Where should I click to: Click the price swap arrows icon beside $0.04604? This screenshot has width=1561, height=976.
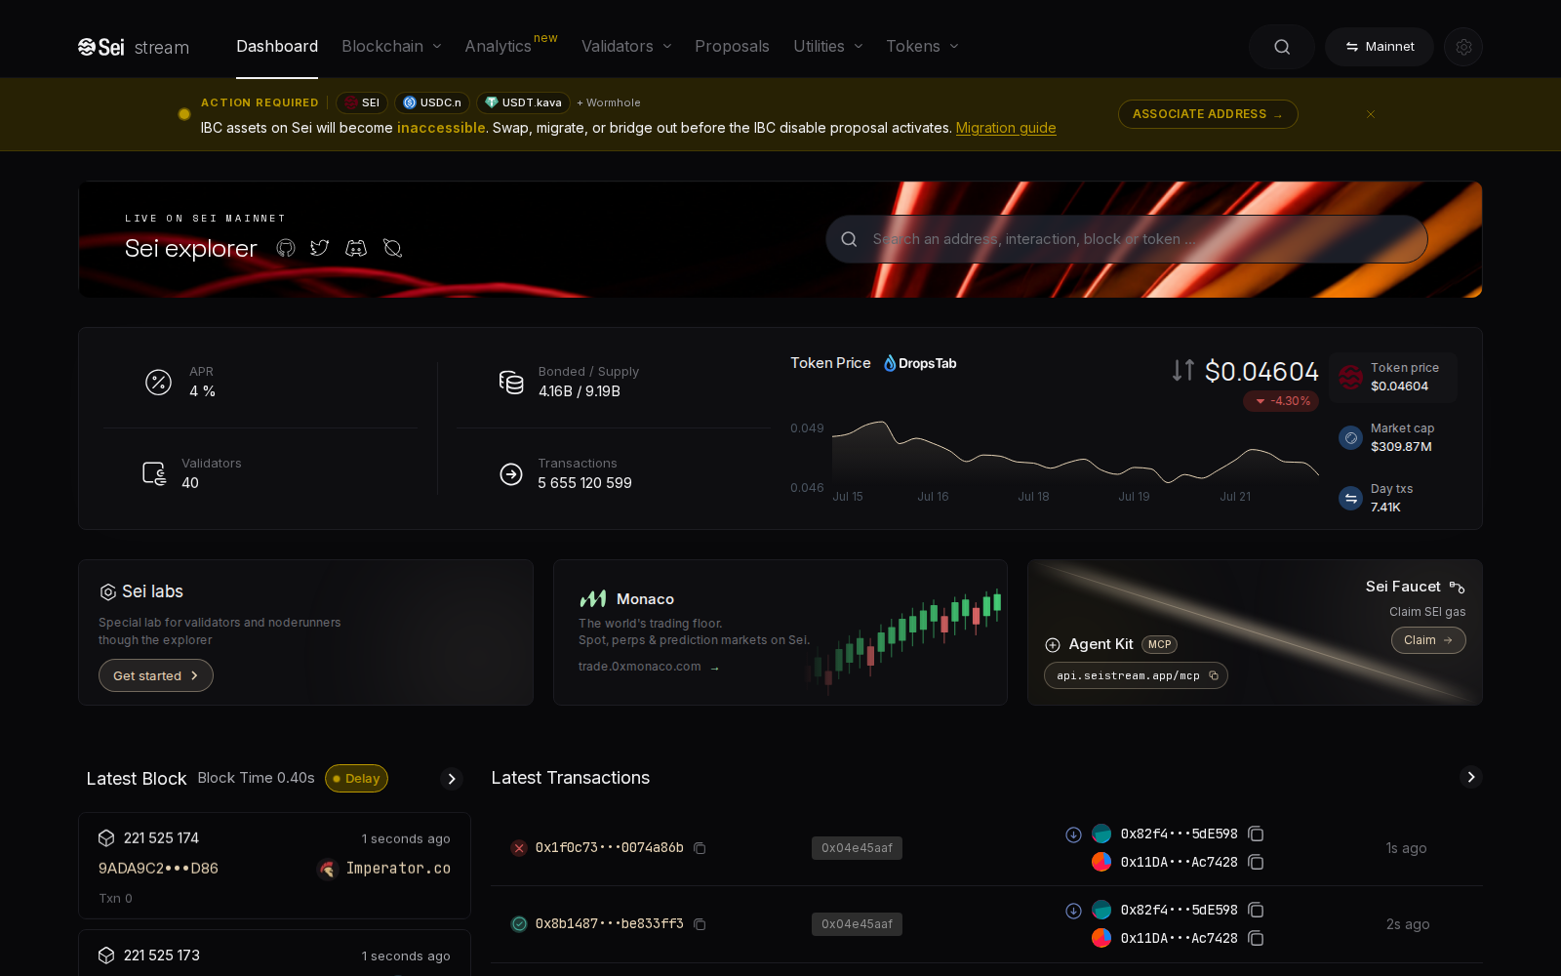pyautogui.click(x=1182, y=370)
